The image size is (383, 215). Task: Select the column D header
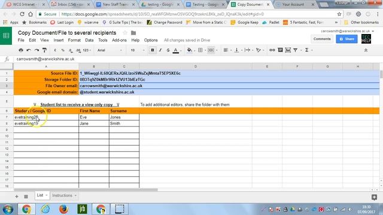(196, 66)
